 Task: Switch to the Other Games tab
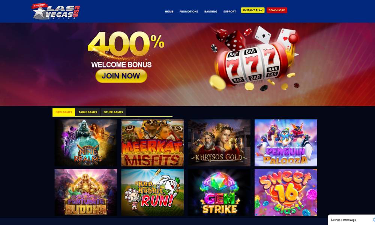(113, 112)
